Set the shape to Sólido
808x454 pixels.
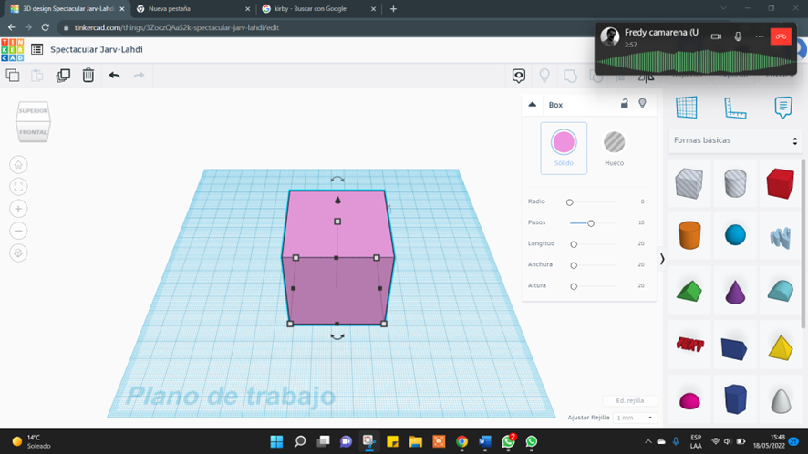point(564,148)
